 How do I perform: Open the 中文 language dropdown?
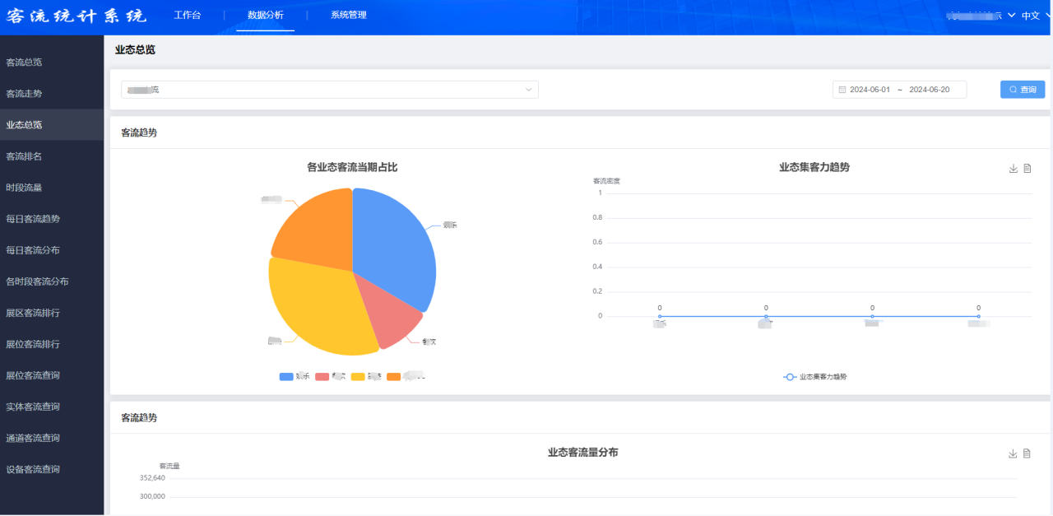(x=1032, y=15)
